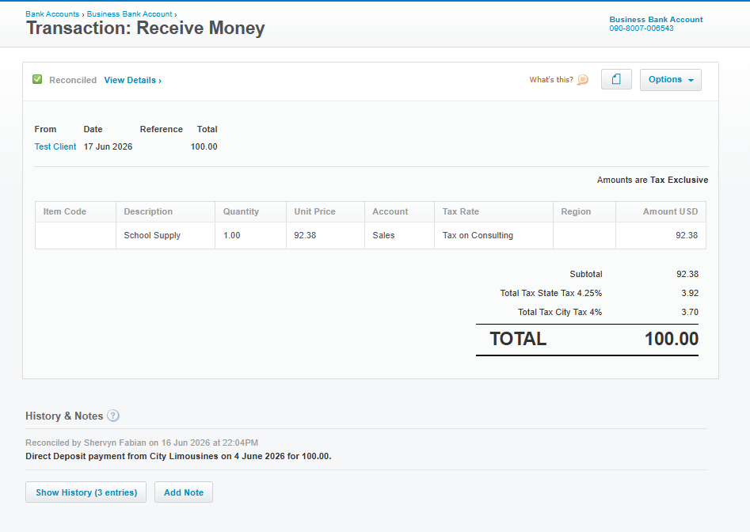Click the Reconciled status label
This screenshot has width=750, height=532.
point(73,80)
